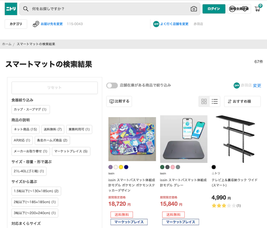Filter by 2帖以下(~185×185cm) (1)
The image size is (267, 228).
coord(35,202)
